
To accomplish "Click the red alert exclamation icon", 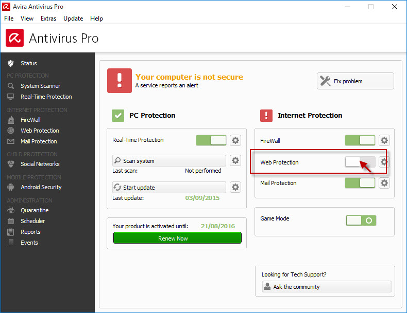I will point(120,81).
